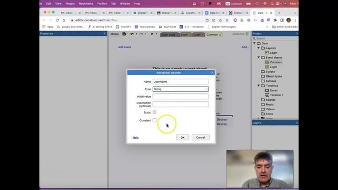338x190 pixels.
Task: Collapse the Timelines folder
Action: pos(258,85)
